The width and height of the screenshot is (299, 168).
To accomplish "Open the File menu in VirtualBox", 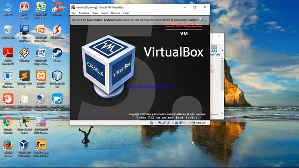I will [73, 13].
